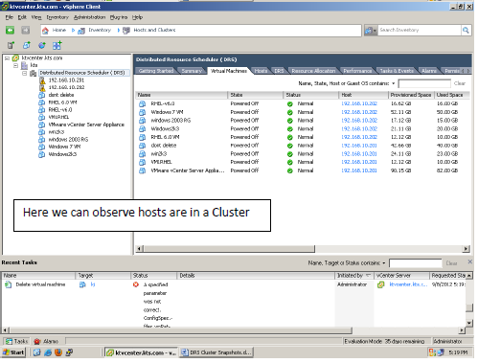Open host link 192.168.10.202 in RHEL-v6.0 row
The image size is (478, 363).
pyautogui.click(x=359, y=103)
